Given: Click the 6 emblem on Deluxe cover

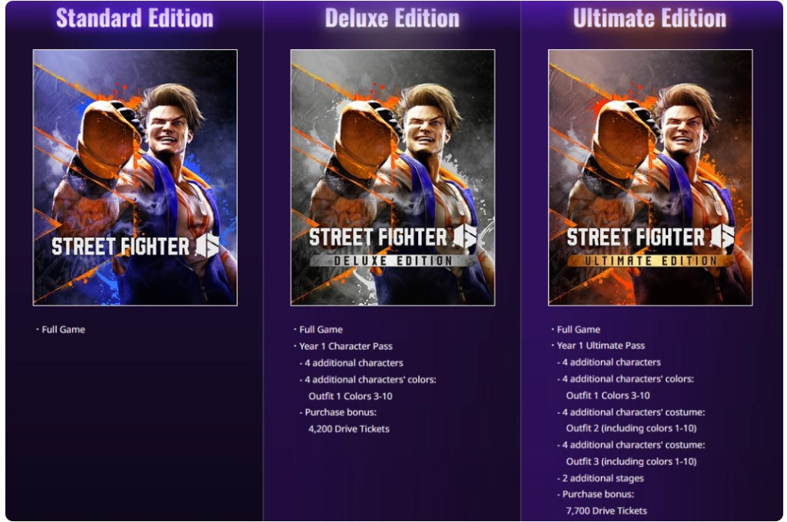Looking at the screenshot, I should [x=465, y=236].
